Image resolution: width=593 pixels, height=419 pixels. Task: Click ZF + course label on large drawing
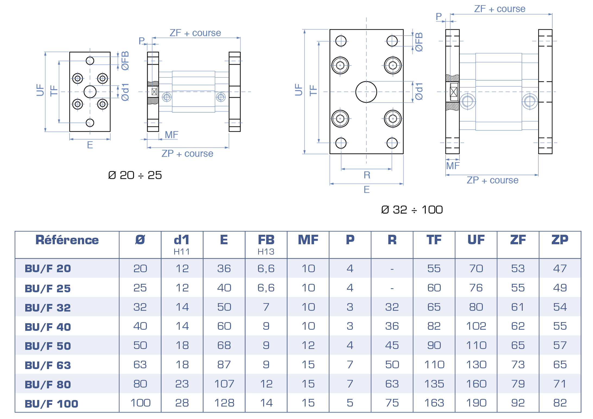[x=500, y=9]
